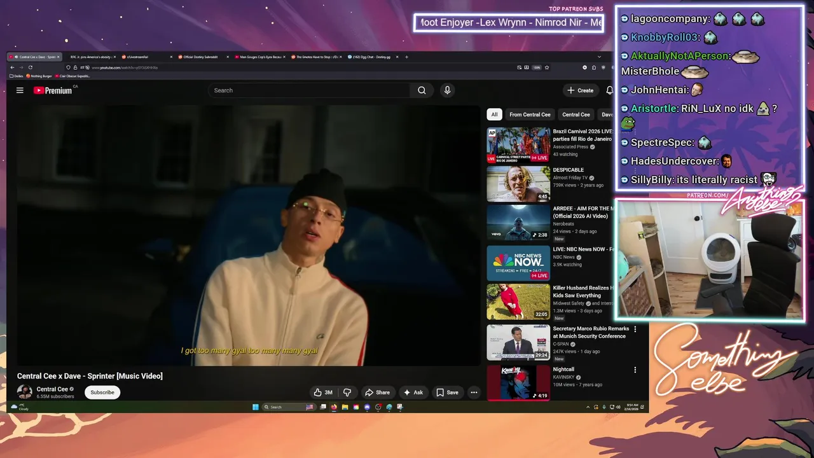Image resolution: width=814 pixels, height=458 pixels.
Task: Reload the page in Firefox
Action: (30, 67)
